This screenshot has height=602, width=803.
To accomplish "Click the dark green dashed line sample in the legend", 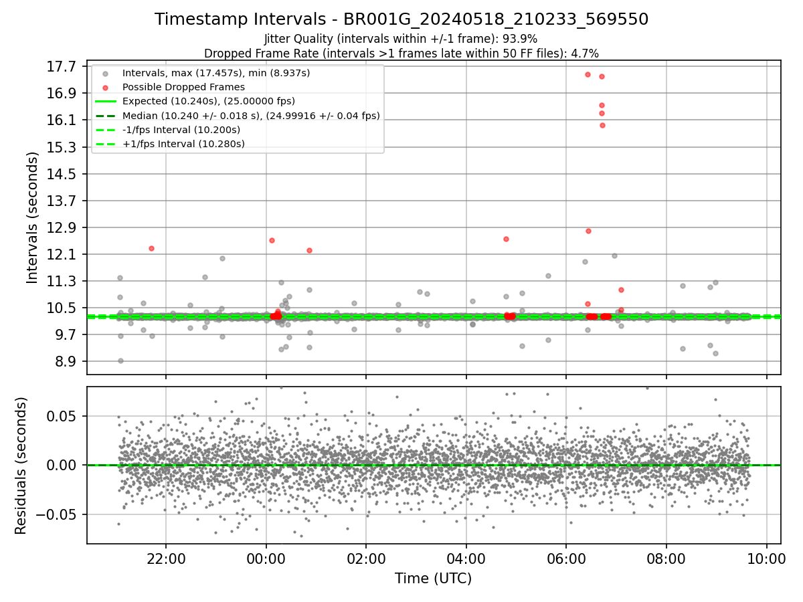I will [105, 116].
